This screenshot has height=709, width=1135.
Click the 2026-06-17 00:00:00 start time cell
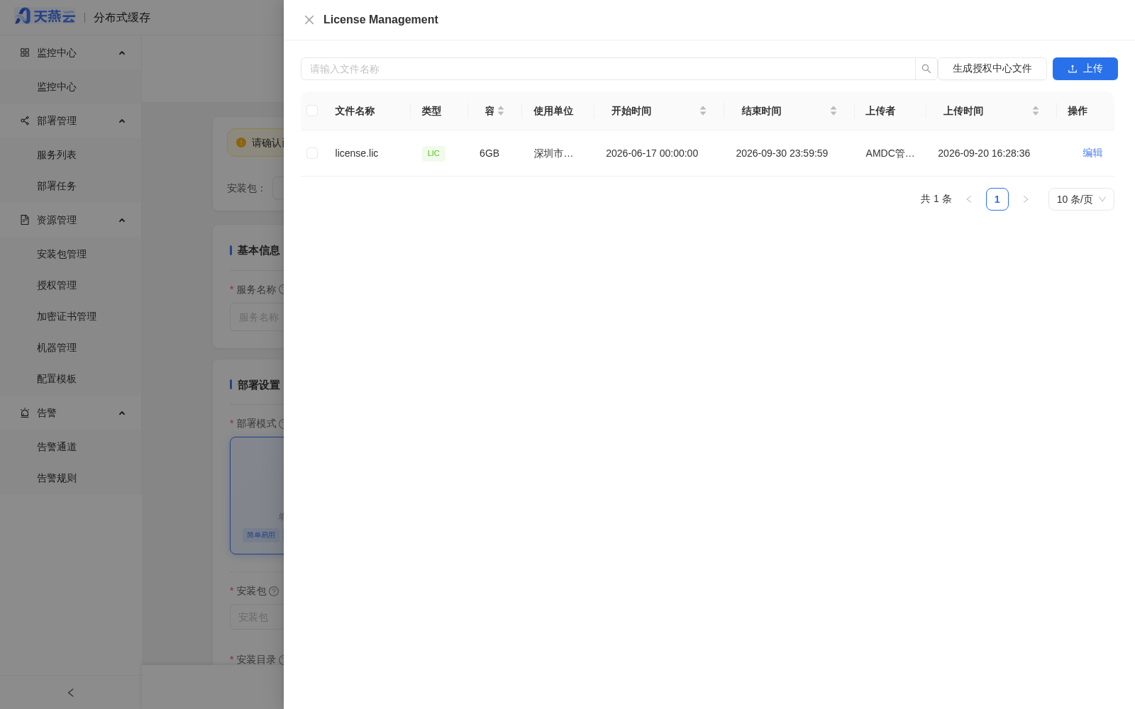tap(652, 153)
